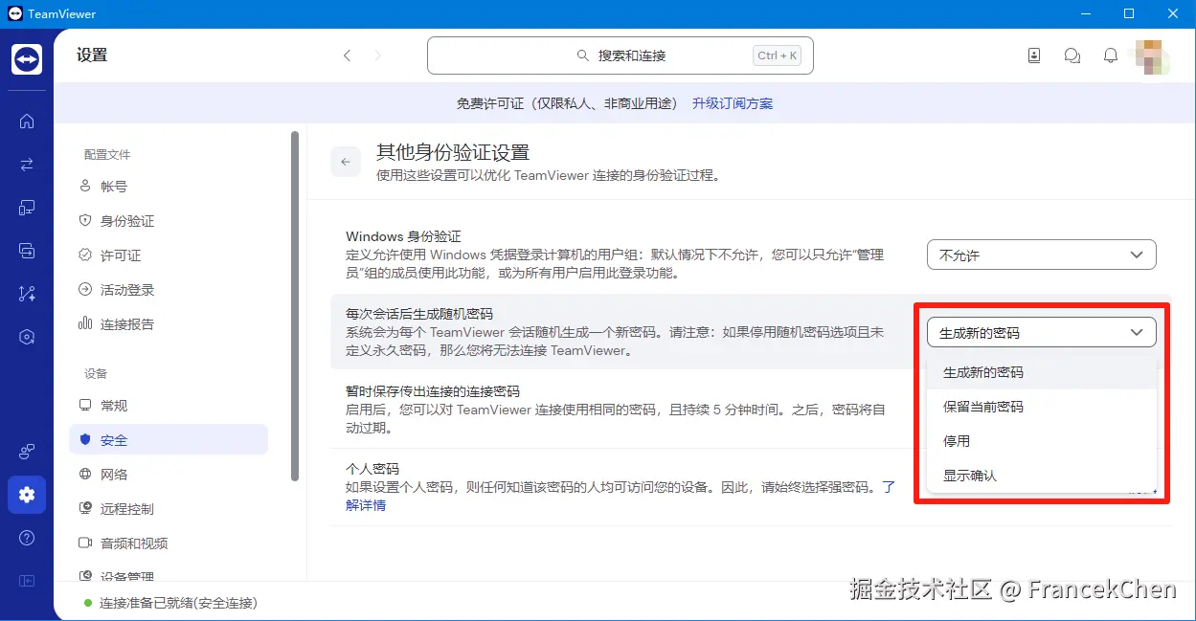Return to previous page with back arrow button
Image resolution: width=1196 pixels, height=621 pixels.
point(346,162)
